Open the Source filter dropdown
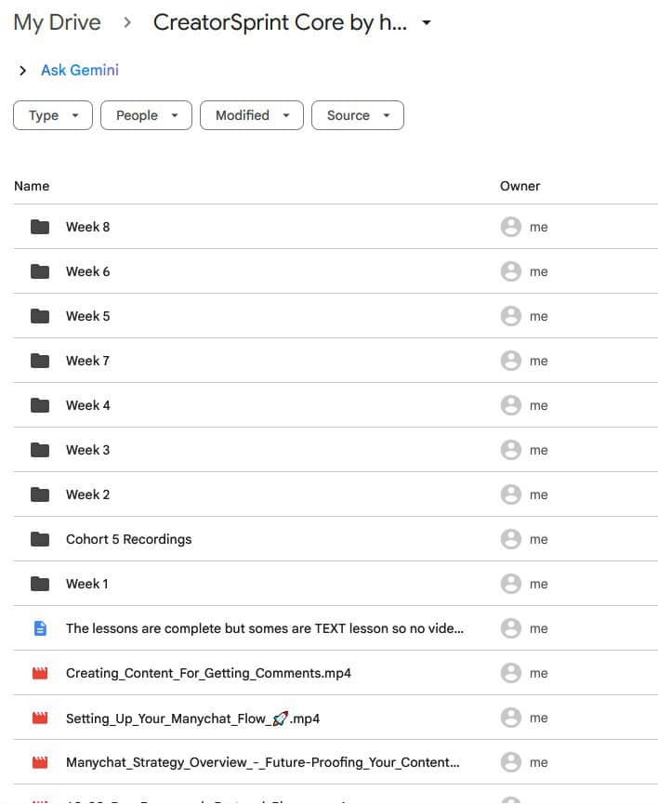Viewport: 658px width, 804px height. (357, 115)
